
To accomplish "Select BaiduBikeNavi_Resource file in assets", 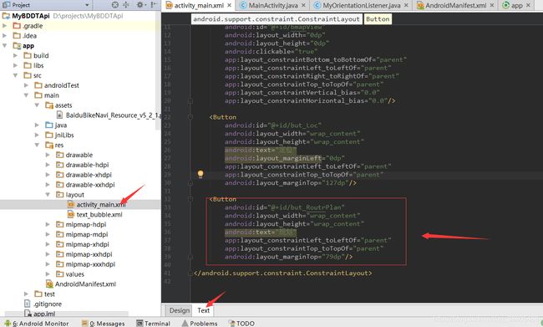I will tap(108, 115).
